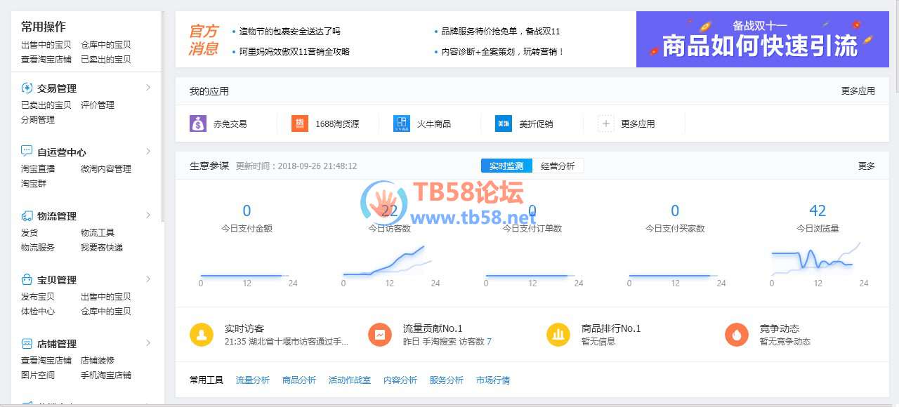
Task: Click 已卖出的宝贝 under 交易管理 heading
Action: [x=46, y=105]
